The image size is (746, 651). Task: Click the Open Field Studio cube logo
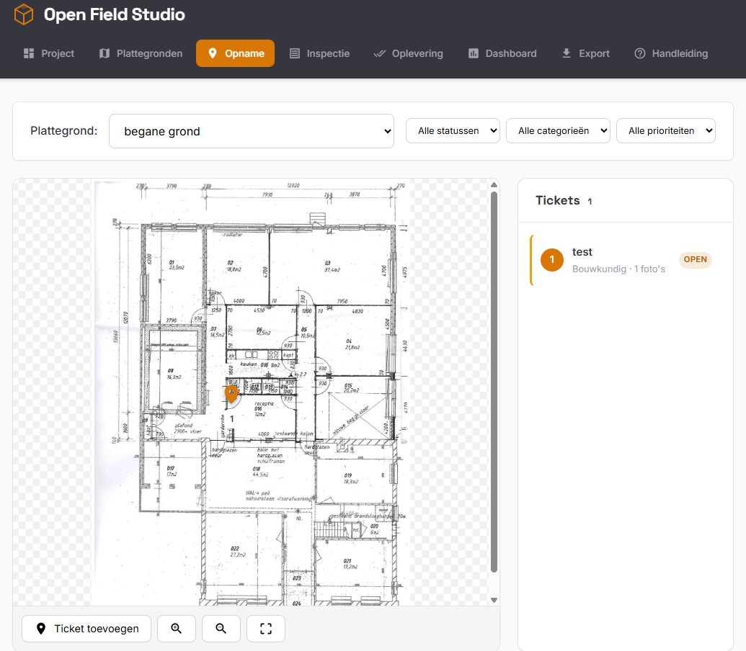tap(24, 14)
